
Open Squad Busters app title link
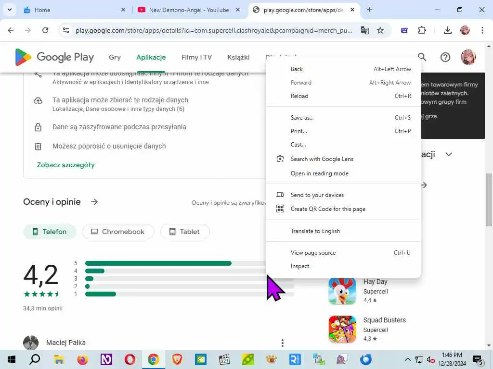click(x=385, y=320)
